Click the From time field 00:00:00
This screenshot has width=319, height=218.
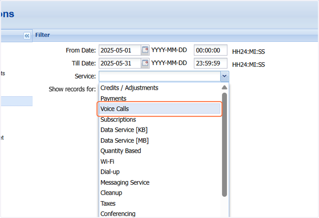[x=211, y=50]
